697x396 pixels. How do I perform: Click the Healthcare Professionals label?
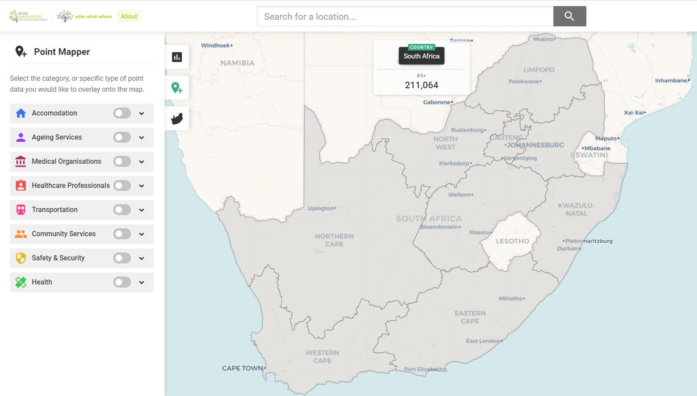pos(71,186)
